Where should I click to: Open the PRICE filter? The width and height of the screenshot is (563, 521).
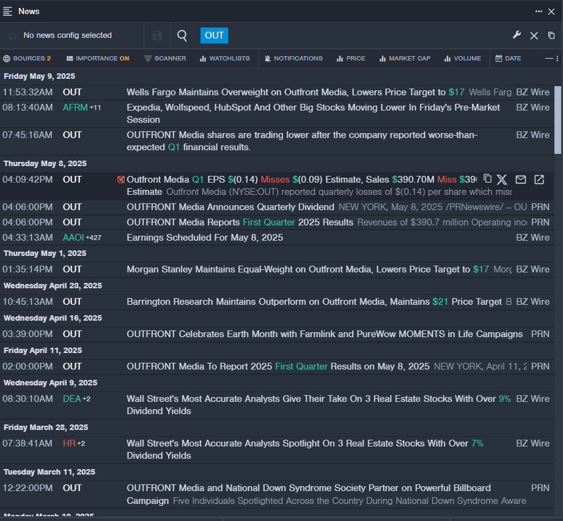point(351,58)
